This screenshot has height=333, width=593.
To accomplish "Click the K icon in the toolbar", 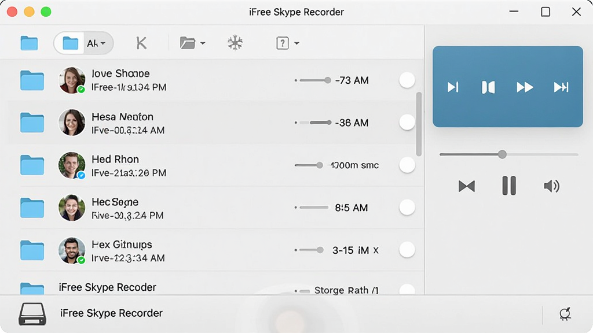I will pyautogui.click(x=141, y=43).
